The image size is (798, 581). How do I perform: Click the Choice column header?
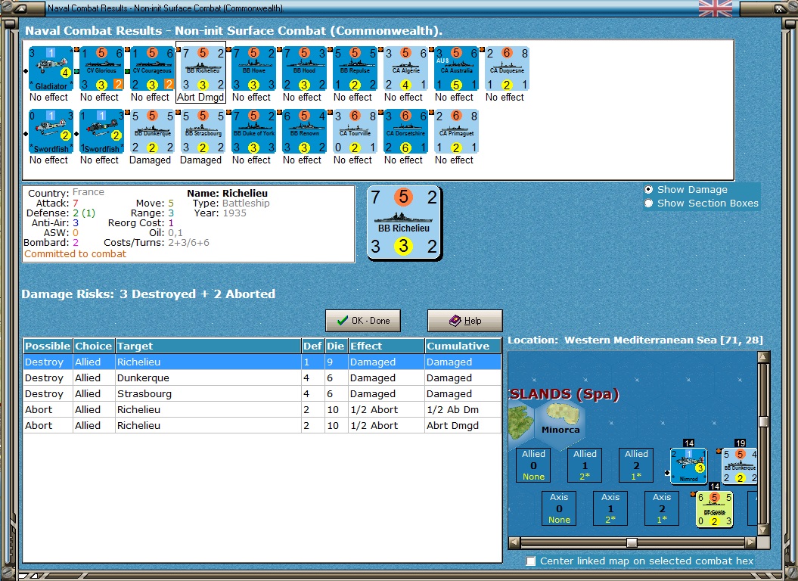[94, 346]
